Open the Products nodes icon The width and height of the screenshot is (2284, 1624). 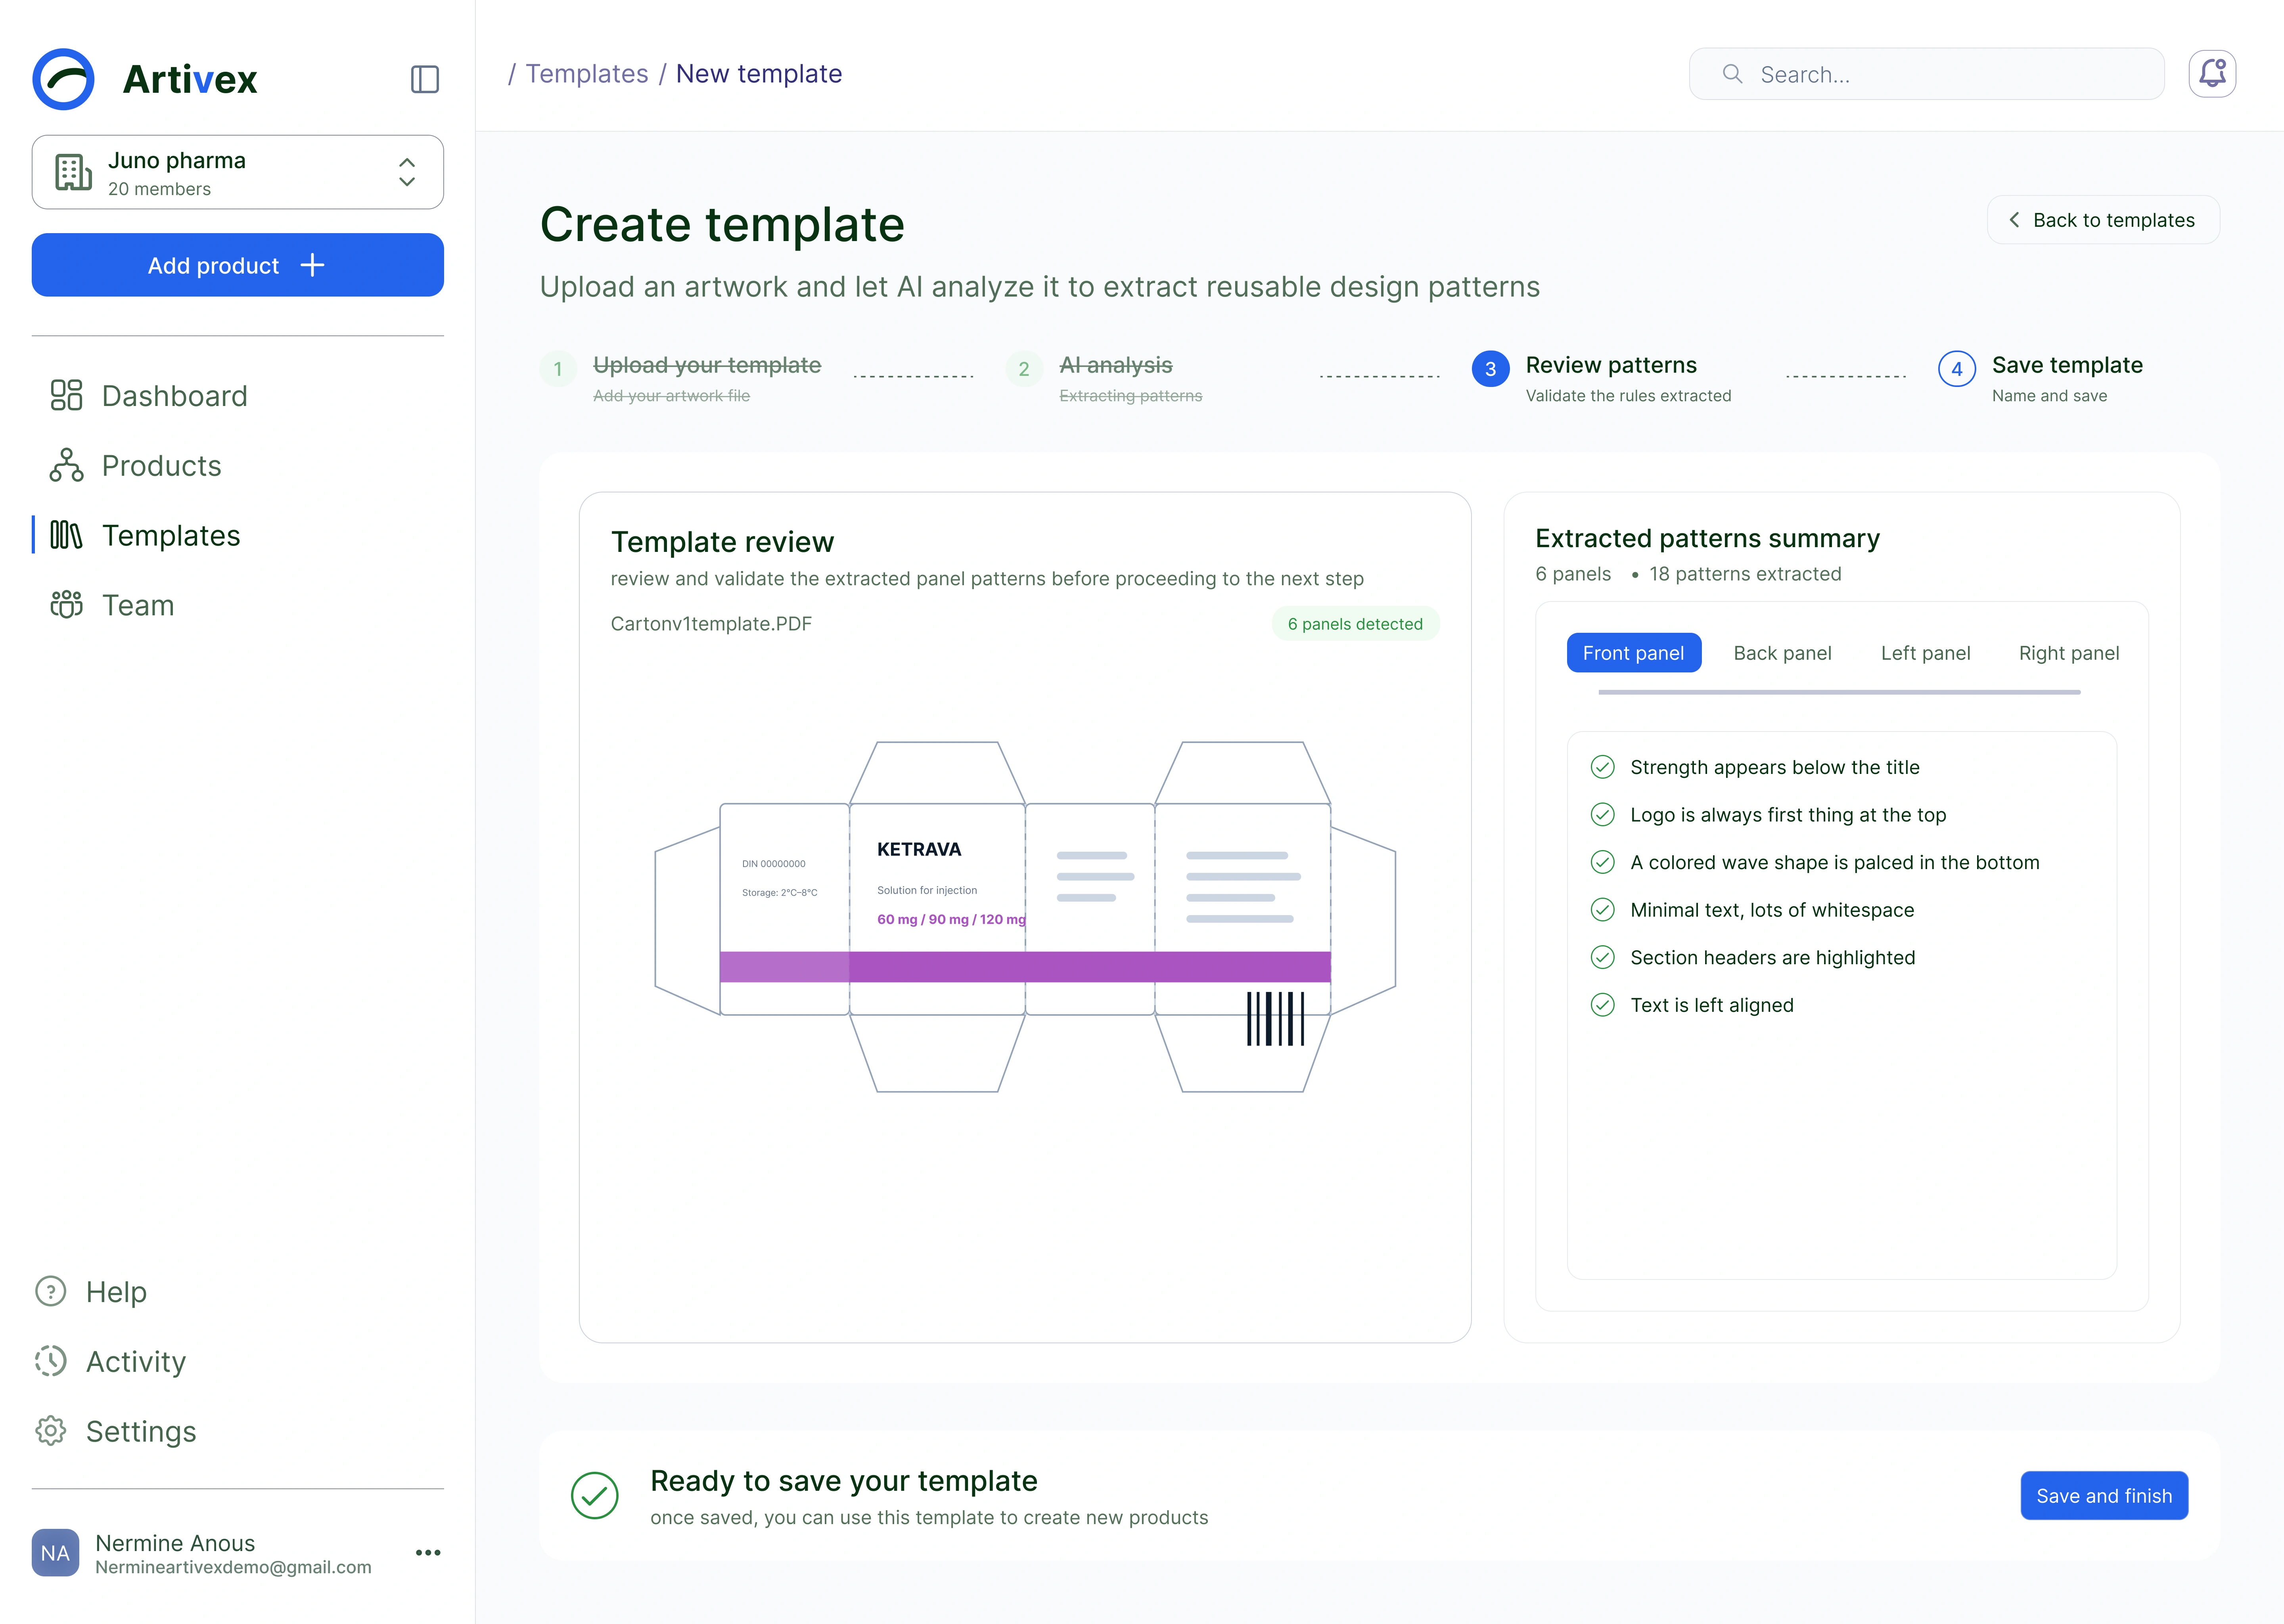[66, 465]
